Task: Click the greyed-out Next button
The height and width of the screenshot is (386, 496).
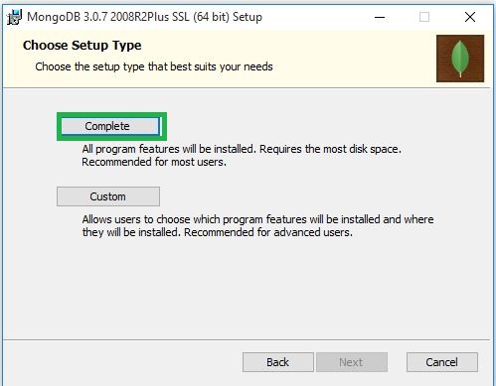Action: pyautogui.click(x=352, y=362)
